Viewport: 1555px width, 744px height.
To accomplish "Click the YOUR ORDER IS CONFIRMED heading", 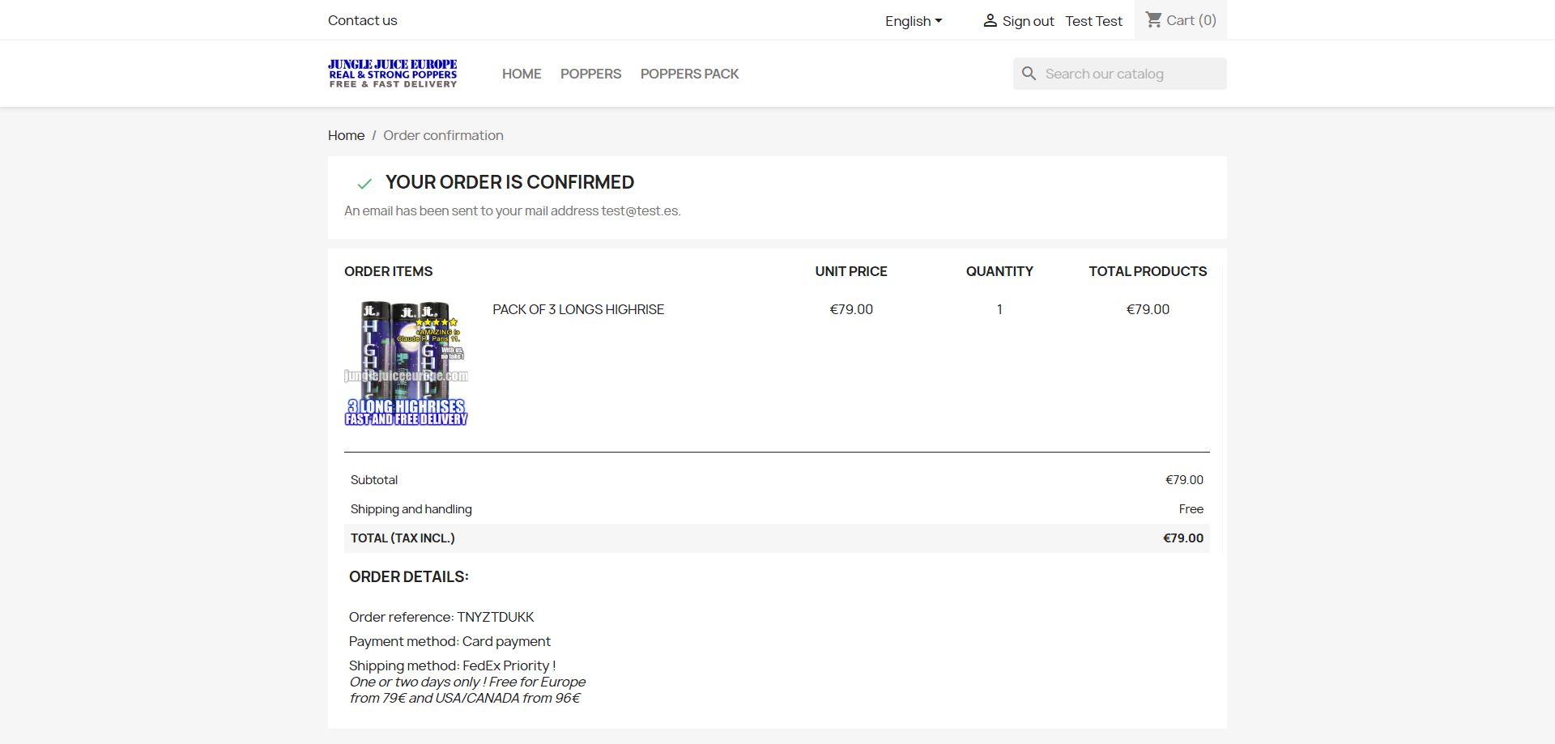I will click(x=509, y=182).
